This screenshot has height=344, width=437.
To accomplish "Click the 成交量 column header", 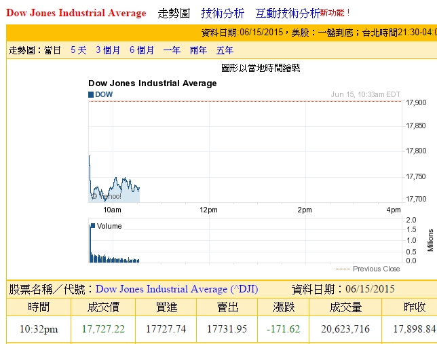I will tap(345, 307).
